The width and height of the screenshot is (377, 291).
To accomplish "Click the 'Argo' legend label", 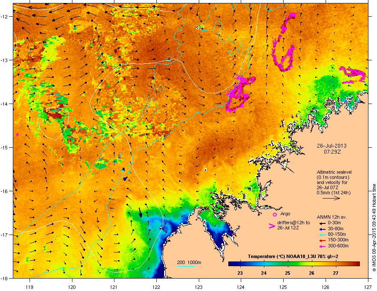I will coord(285,214).
